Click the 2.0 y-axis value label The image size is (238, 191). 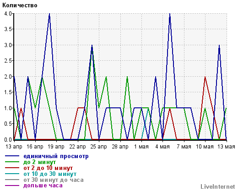[x=8, y=77]
